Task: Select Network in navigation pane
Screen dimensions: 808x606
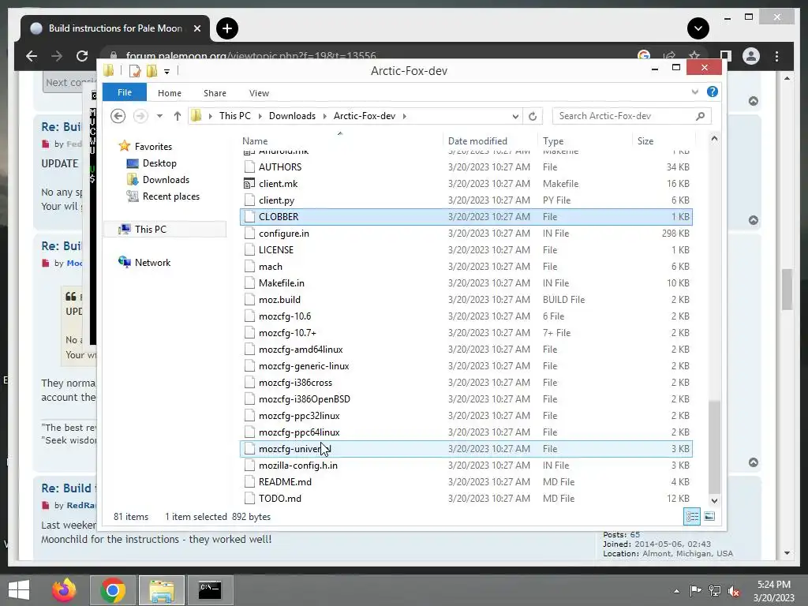Action: (x=152, y=262)
